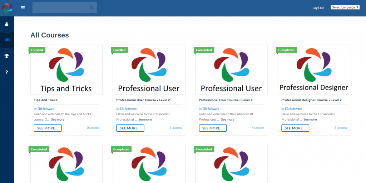This screenshot has height=183, width=366.
Task: Expand 'See more' text in User Level 2
Action: tap(145, 120)
